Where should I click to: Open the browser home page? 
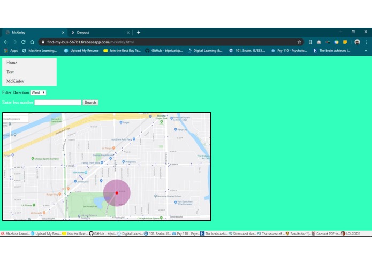pyautogui.click(x=32, y=42)
